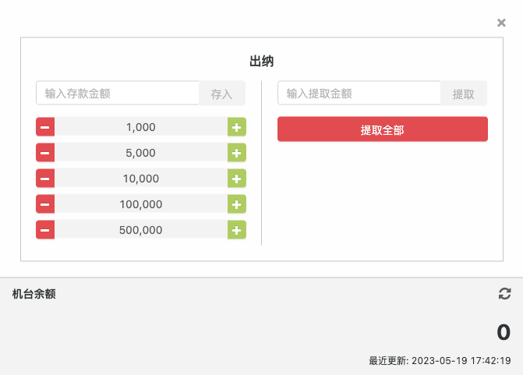
Task: Select the 1,000 amount value
Action: [x=141, y=127]
